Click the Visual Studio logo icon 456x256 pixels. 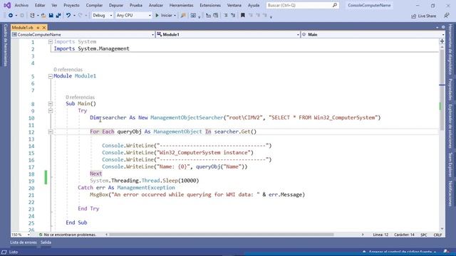[7, 5]
